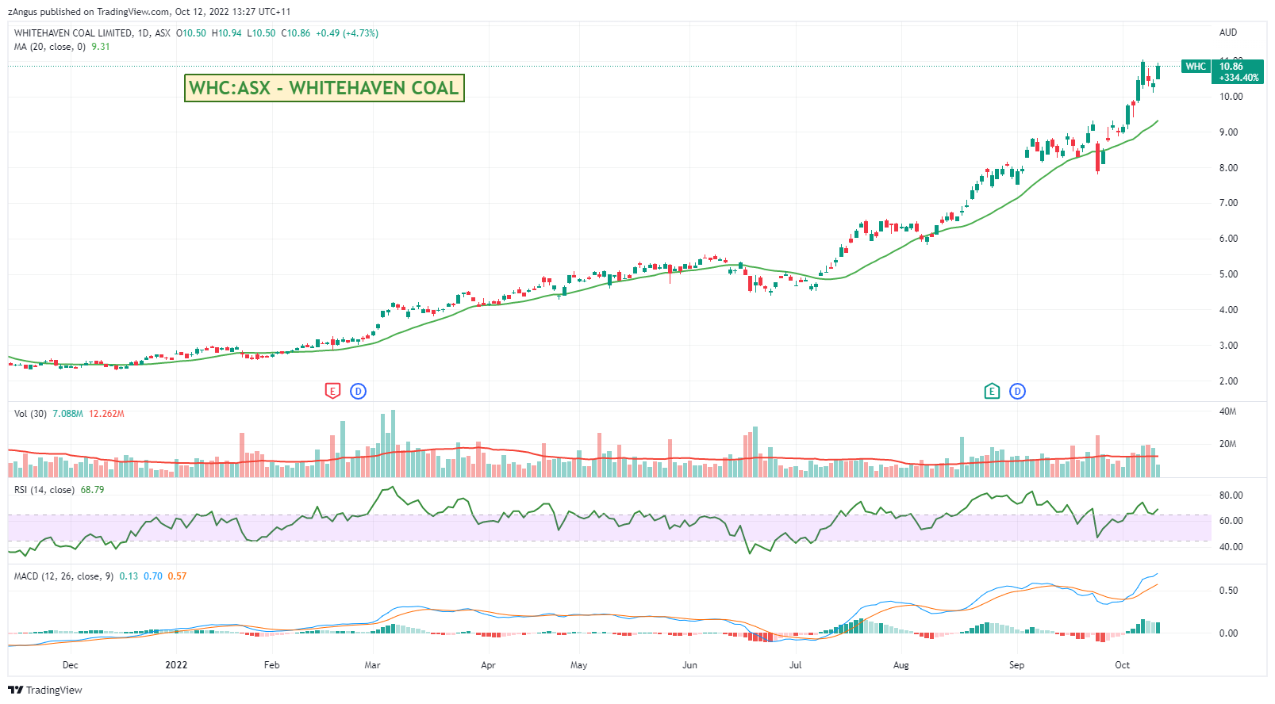This screenshot has height=704, width=1275.
Task: Click the MA value 9.31
Action: point(101,47)
